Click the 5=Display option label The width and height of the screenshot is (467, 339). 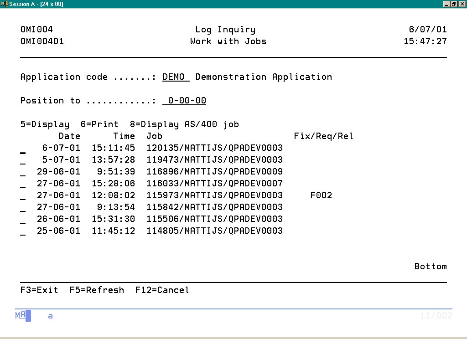coord(45,124)
